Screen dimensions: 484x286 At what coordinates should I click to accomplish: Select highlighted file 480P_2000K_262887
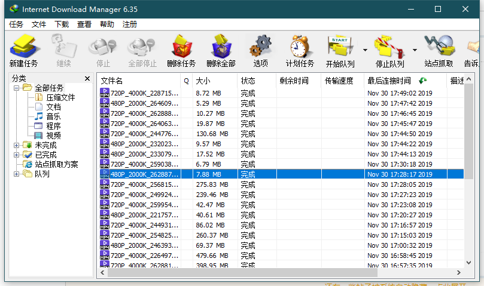[281, 174]
